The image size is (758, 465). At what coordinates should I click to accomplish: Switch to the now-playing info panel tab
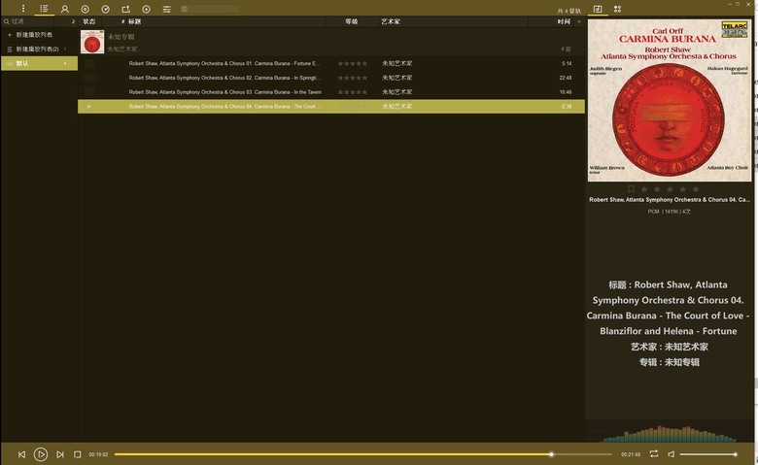point(598,9)
